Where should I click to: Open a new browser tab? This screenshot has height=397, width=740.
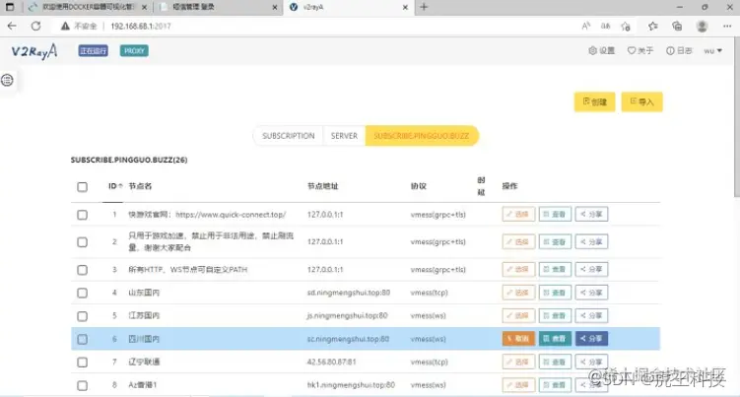(424, 7)
